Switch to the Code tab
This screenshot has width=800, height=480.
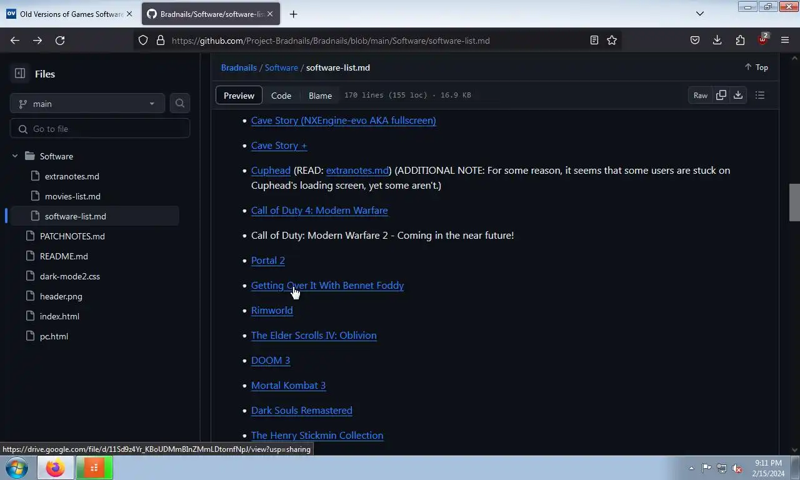(x=281, y=95)
